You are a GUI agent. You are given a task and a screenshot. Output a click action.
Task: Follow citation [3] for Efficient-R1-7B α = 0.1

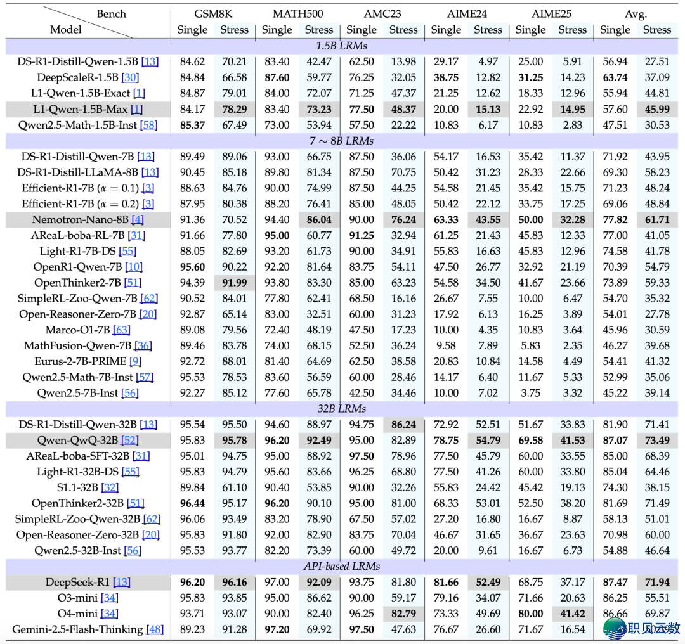click(148, 188)
